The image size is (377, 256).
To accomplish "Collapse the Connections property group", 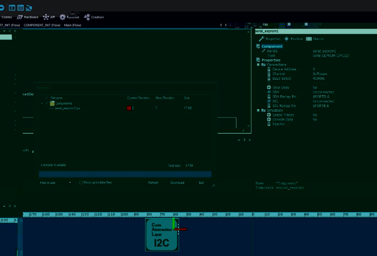I will (258, 65).
